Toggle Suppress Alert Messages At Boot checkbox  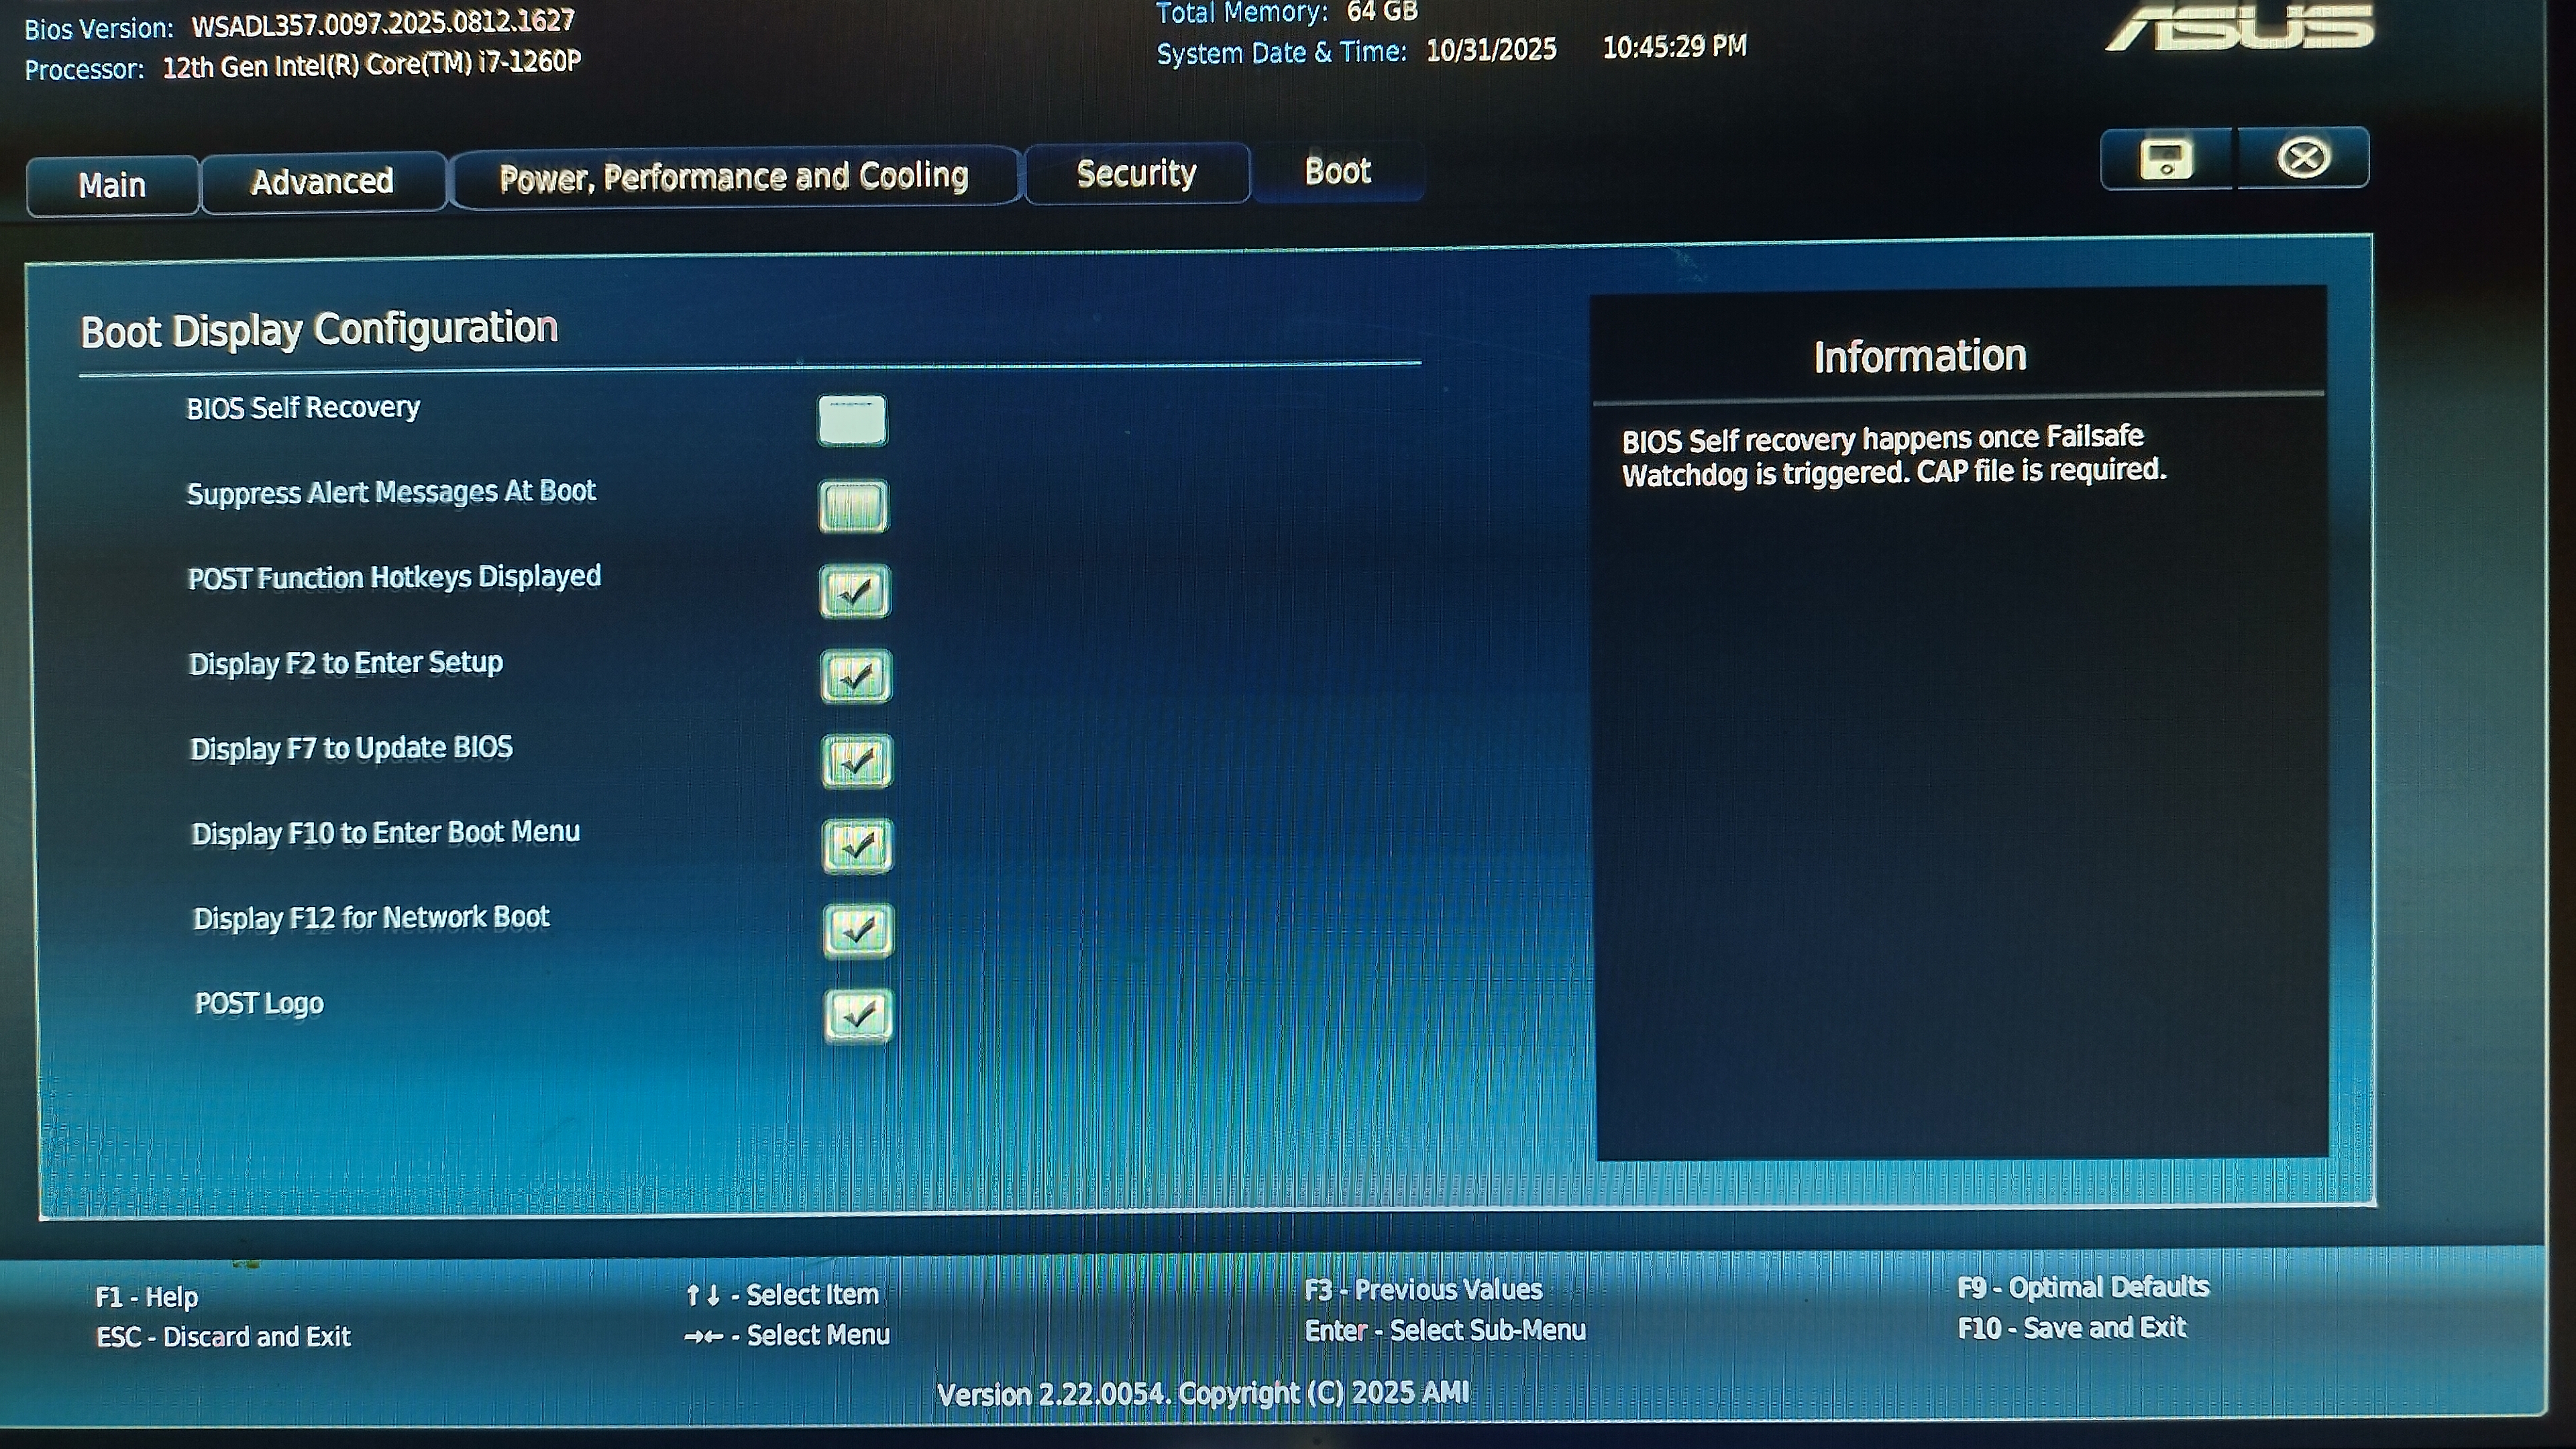(853, 506)
